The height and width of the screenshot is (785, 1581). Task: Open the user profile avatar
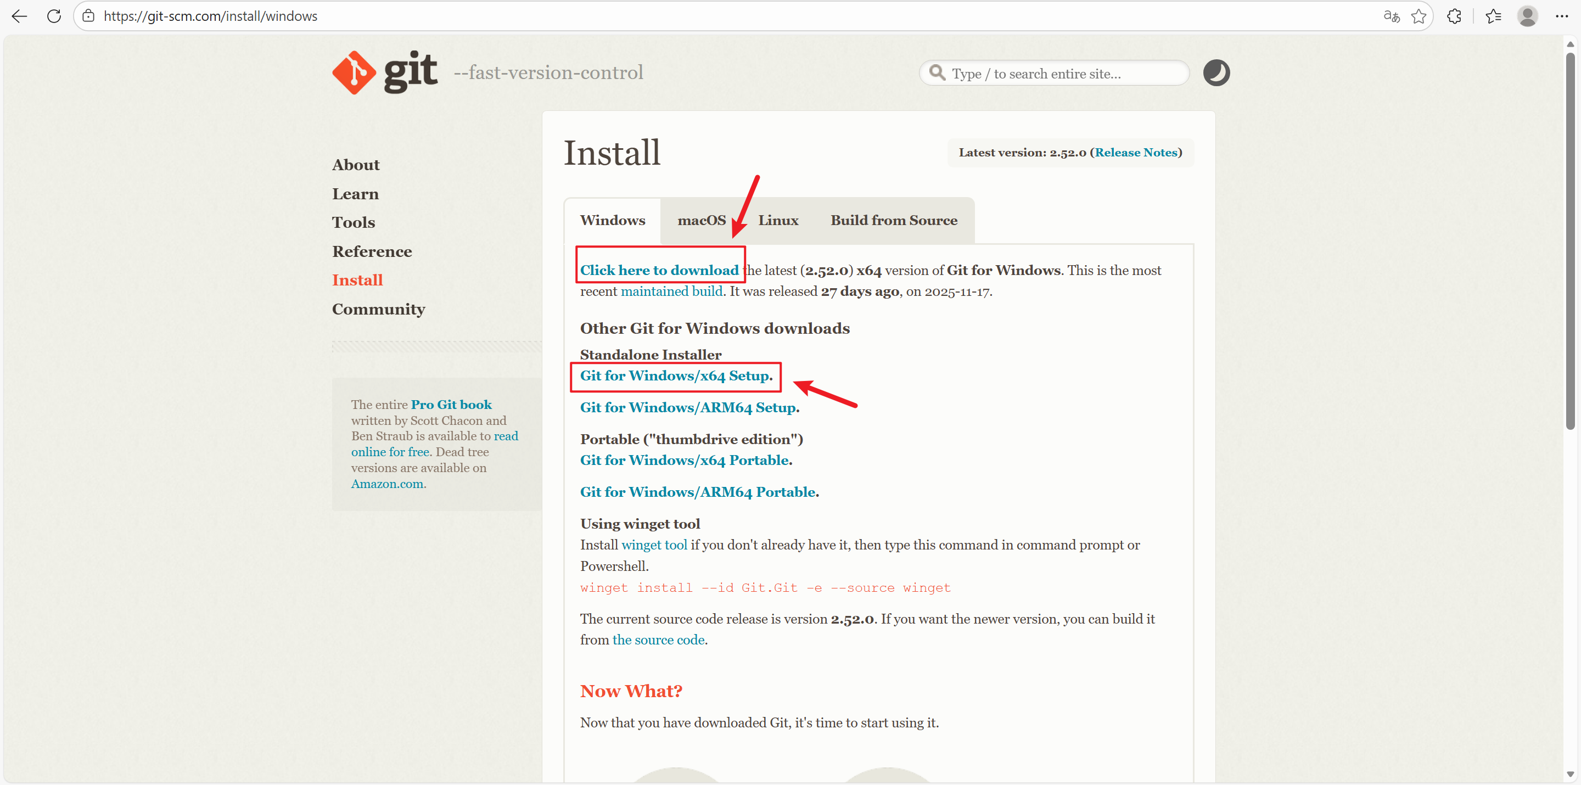coord(1527,16)
